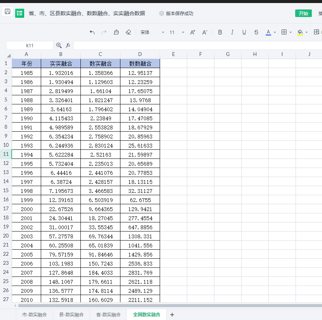Viewport: 322px width, 320px height.
Task: Select column D header
Action: click(140, 54)
